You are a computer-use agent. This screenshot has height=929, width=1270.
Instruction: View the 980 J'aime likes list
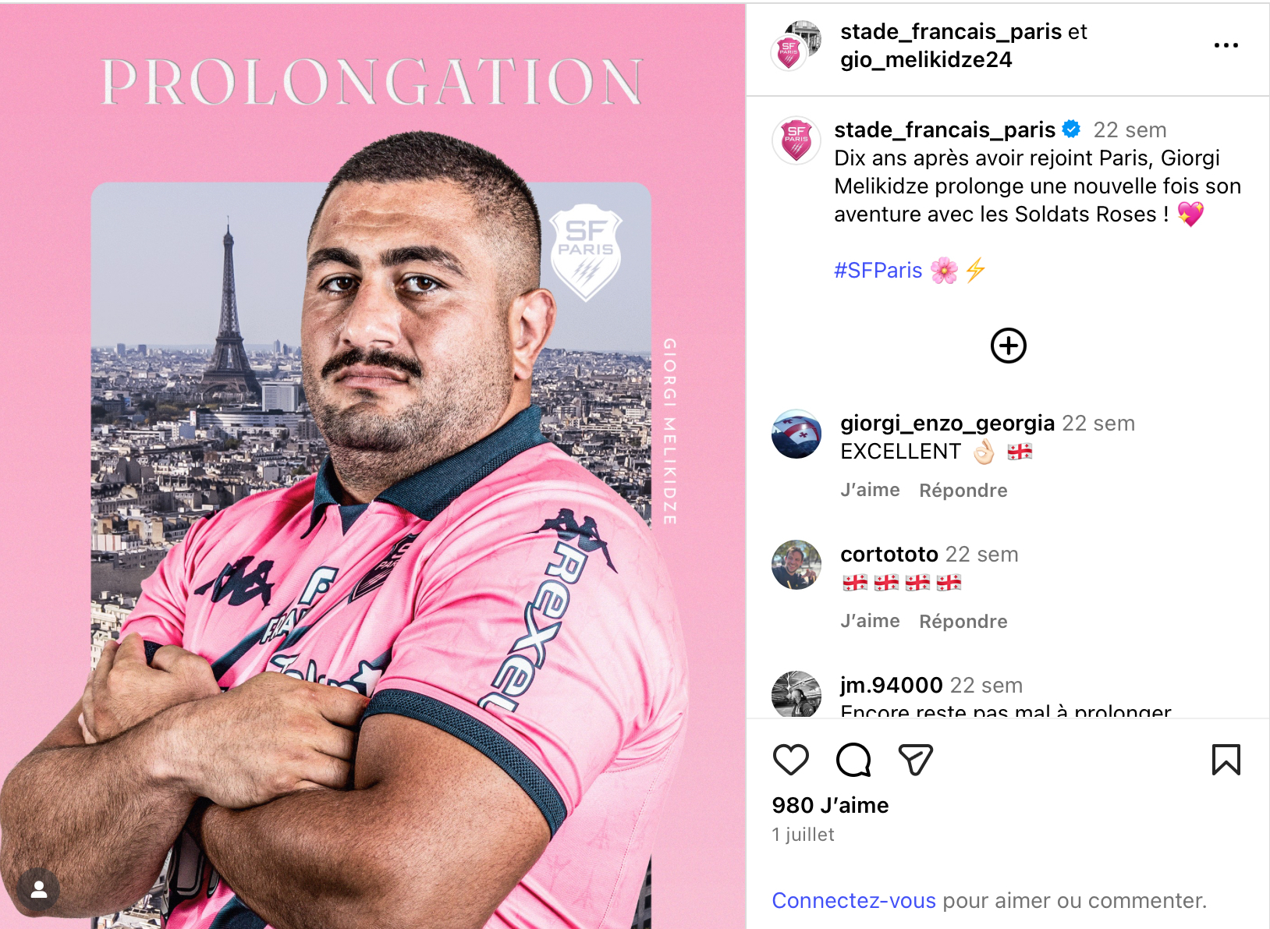(x=830, y=805)
